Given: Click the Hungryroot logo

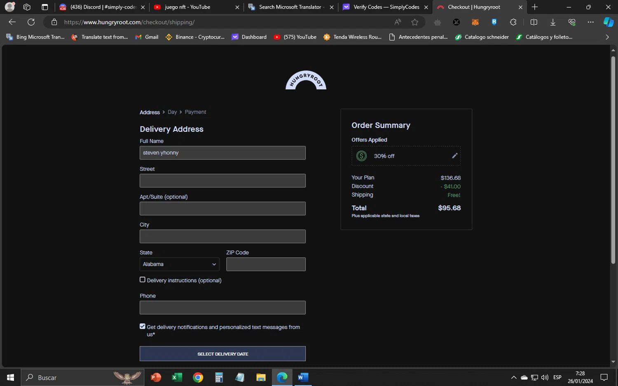Looking at the screenshot, I should [x=306, y=80].
